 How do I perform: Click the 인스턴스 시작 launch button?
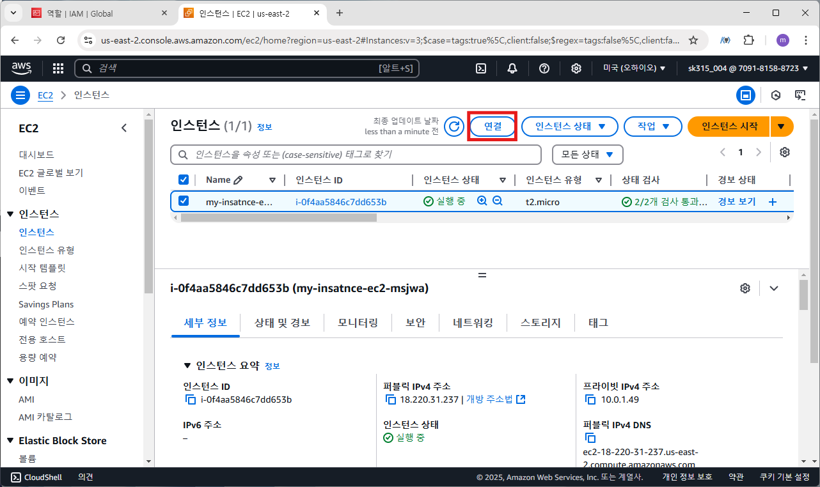(x=729, y=127)
